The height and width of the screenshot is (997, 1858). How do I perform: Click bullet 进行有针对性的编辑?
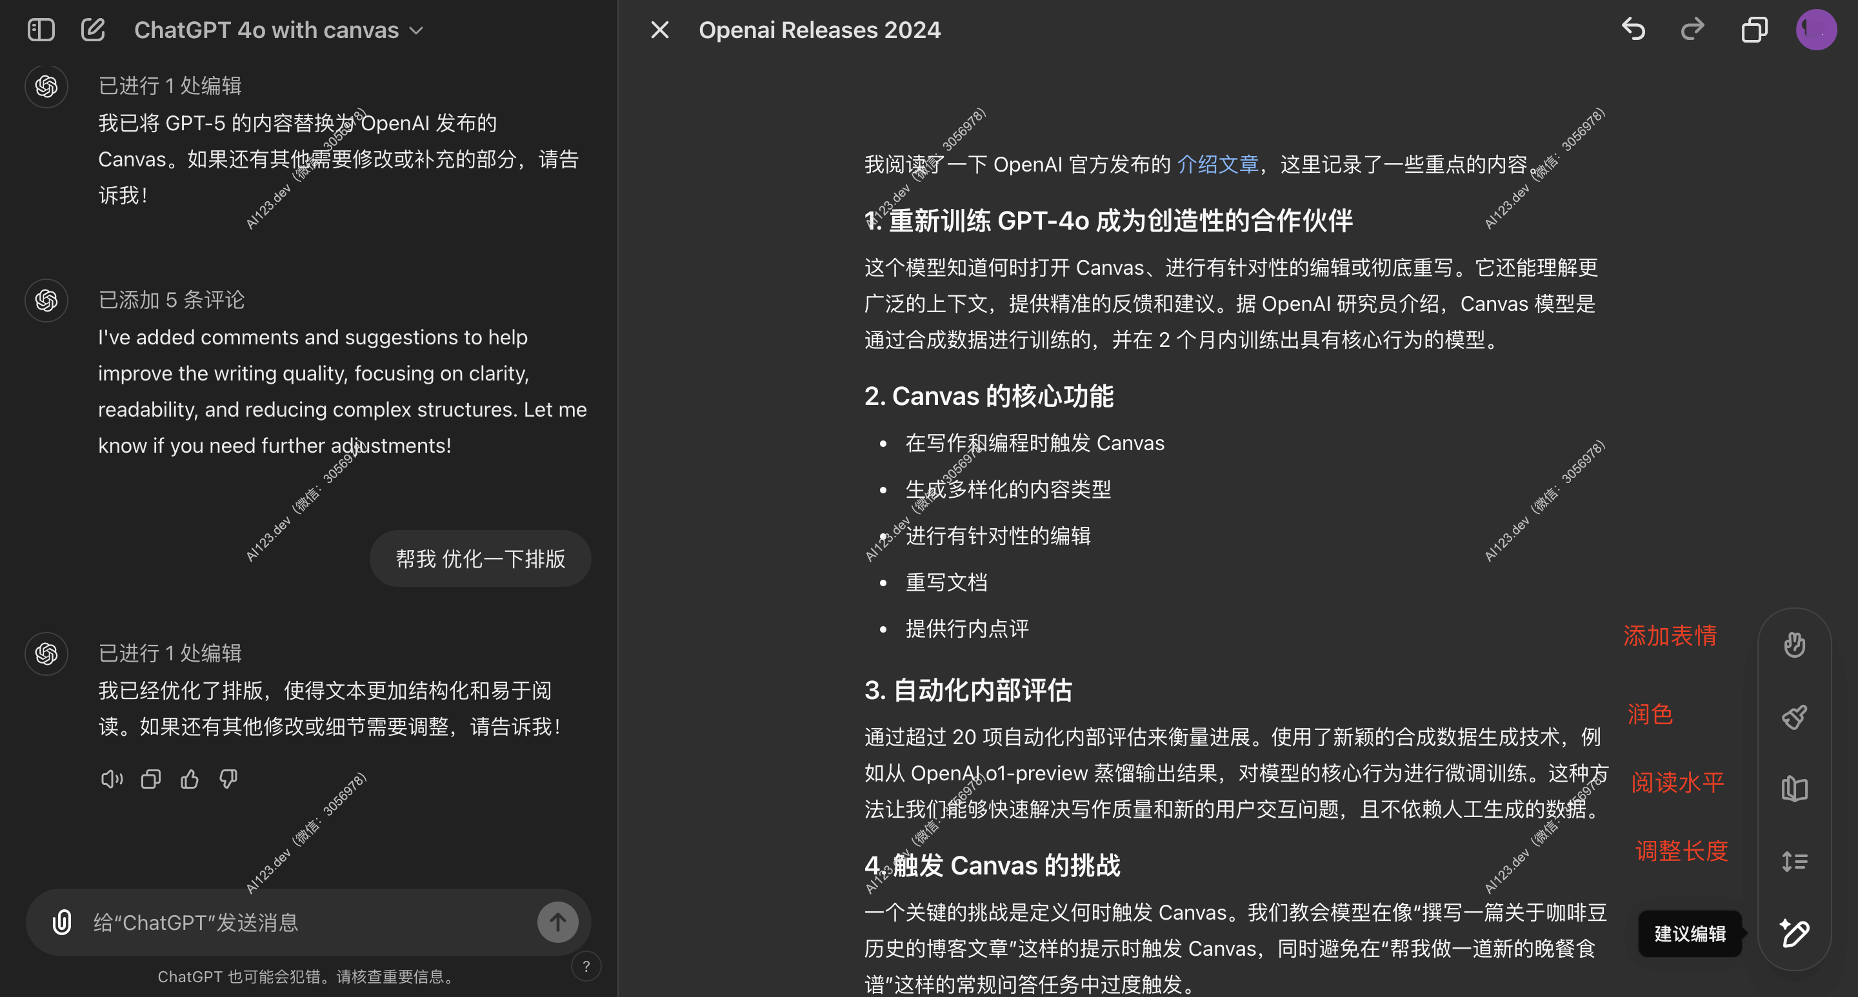click(998, 536)
